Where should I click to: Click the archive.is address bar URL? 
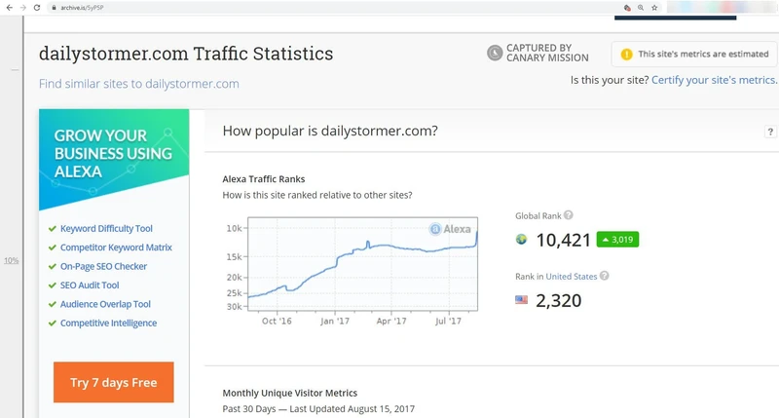(x=82, y=8)
